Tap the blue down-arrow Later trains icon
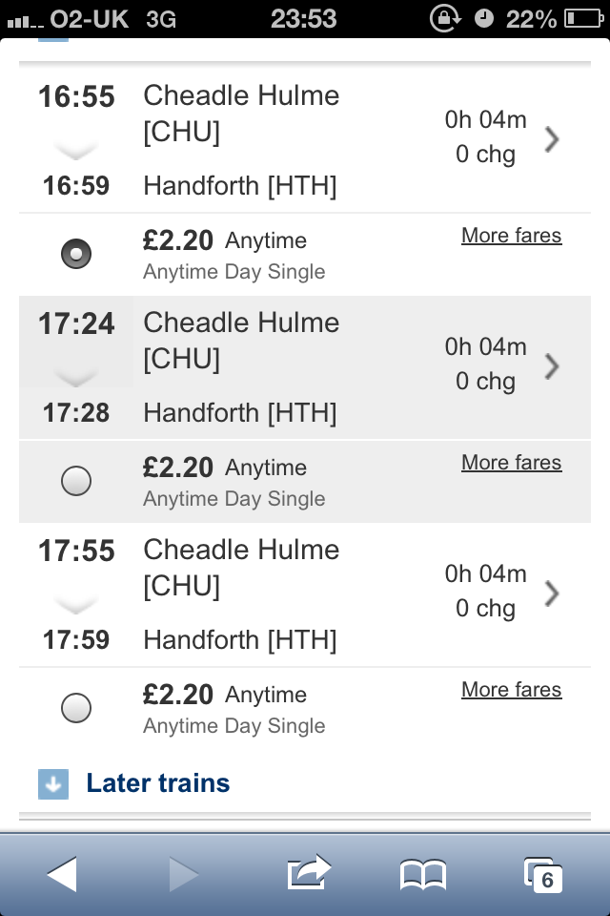The image size is (610, 916). (x=53, y=784)
